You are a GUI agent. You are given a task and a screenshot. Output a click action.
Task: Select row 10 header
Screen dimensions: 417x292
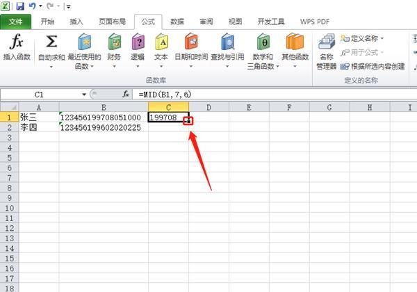[x=9, y=208]
